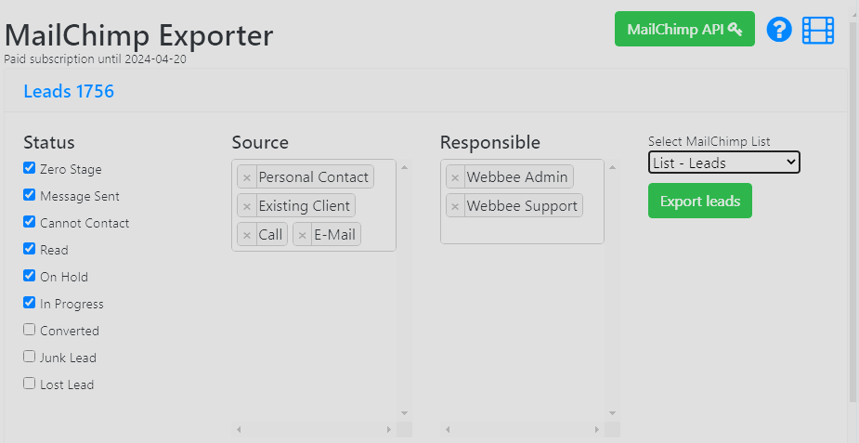Remove the E-Mail source tag
This screenshot has height=443, width=859.
(303, 235)
